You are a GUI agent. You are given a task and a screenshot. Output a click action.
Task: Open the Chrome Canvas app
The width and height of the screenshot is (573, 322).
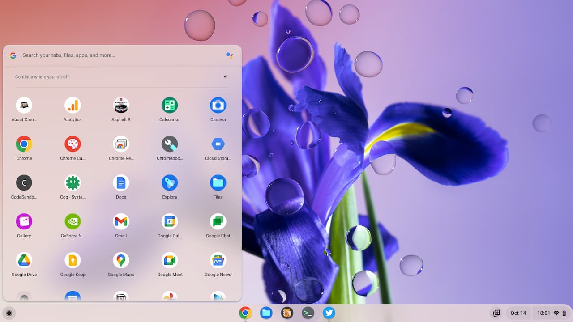pos(73,144)
